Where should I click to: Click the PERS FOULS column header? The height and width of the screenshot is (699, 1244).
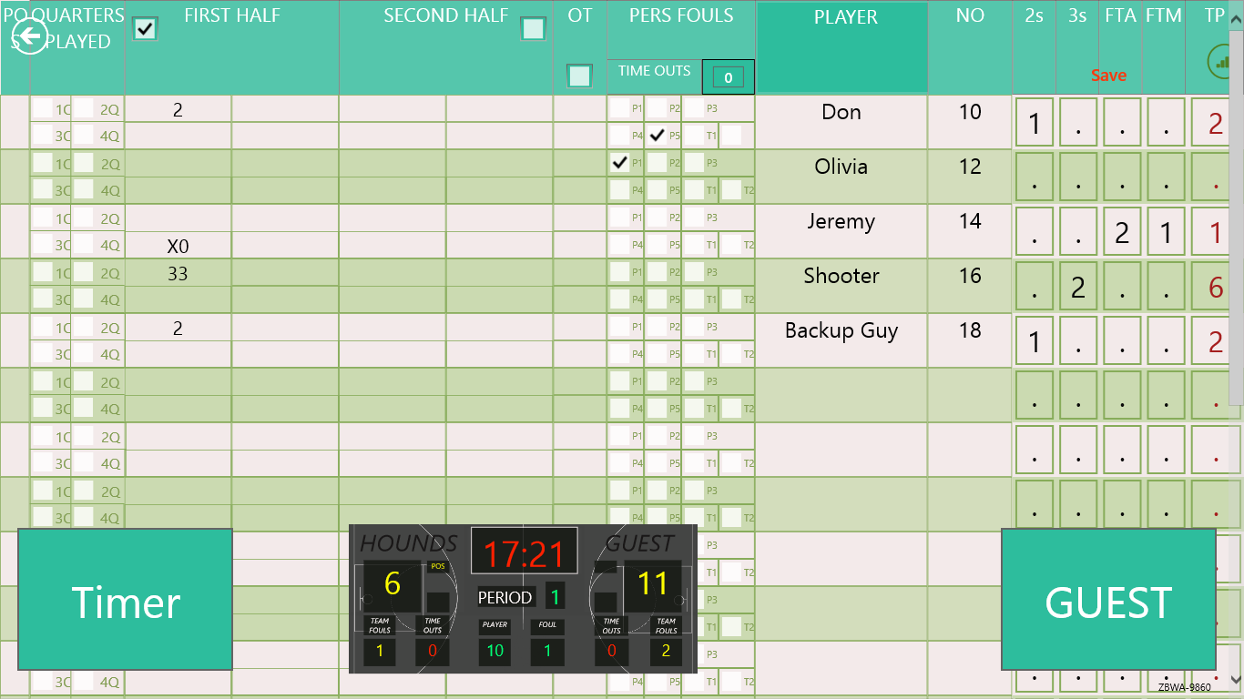680,16
